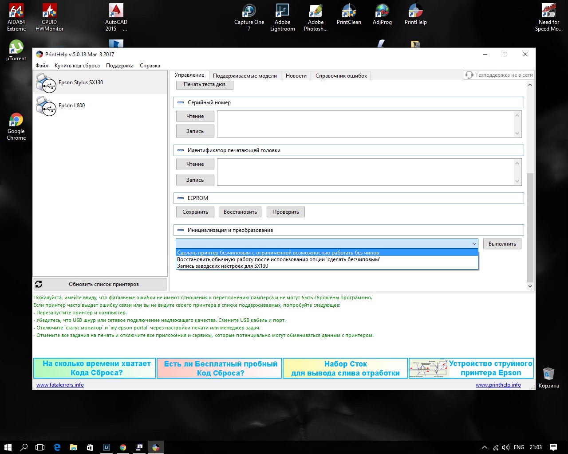Launch Microsoft Edge from the taskbar
This screenshot has width=568, height=454.
click(x=57, y=447)
